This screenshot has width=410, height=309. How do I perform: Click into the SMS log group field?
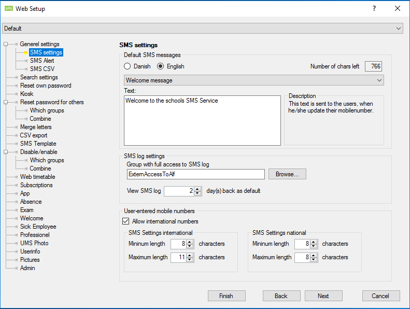point(195,174)
